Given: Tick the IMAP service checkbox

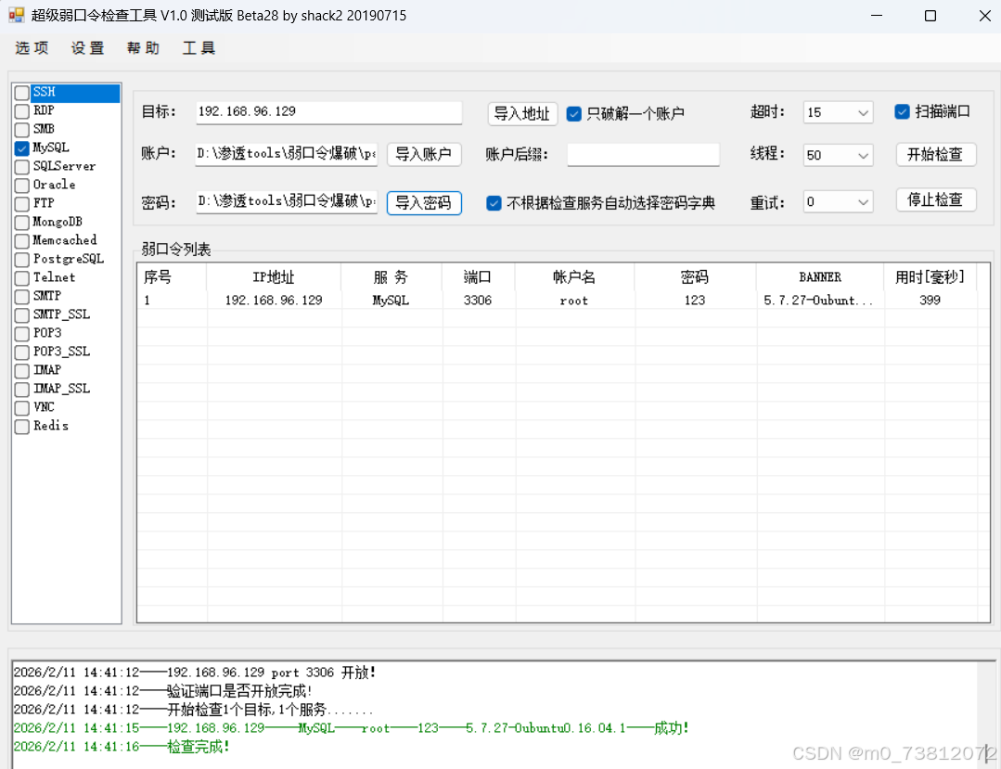Looking at the screenshot, I should coord(21,370).
